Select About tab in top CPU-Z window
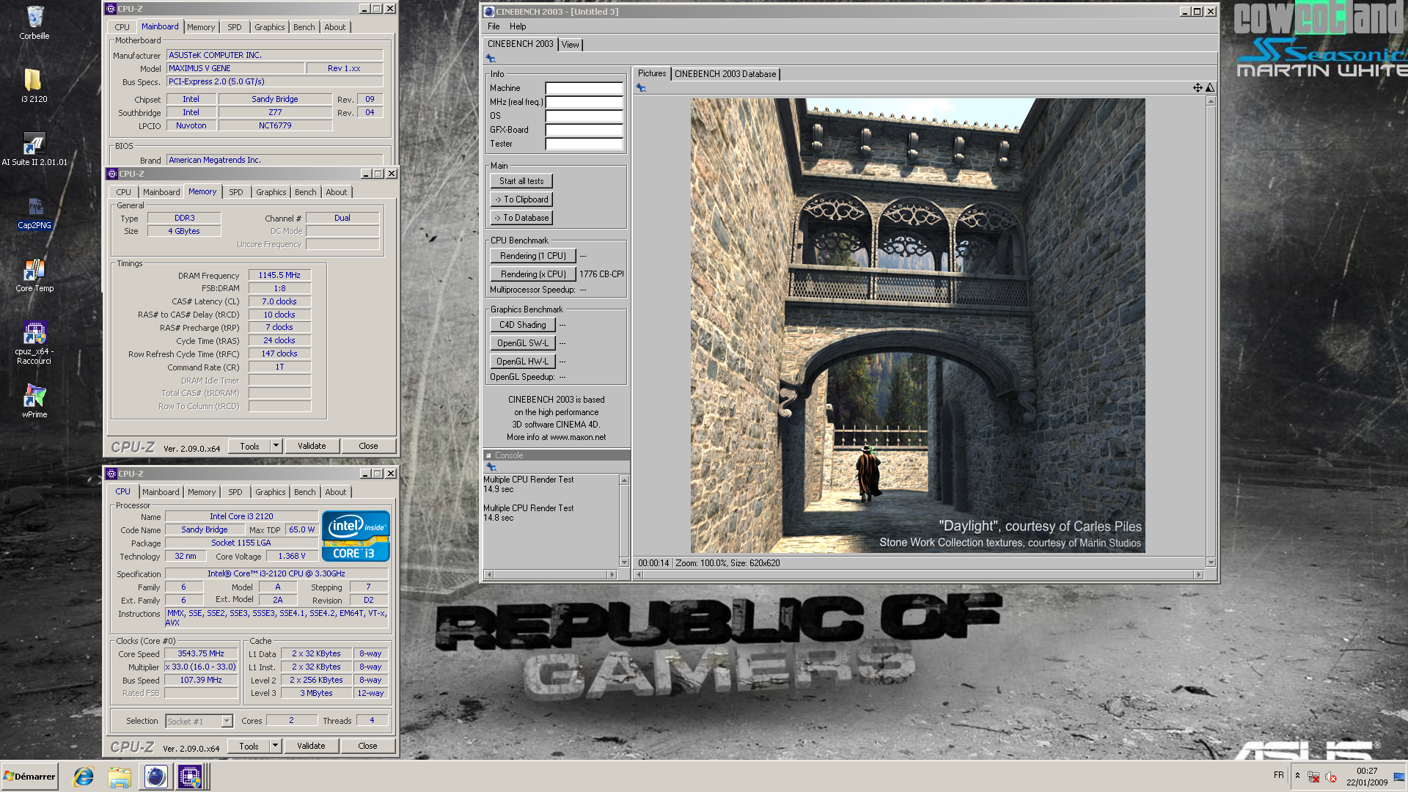 pyautogui.click(x=335, y=27)
